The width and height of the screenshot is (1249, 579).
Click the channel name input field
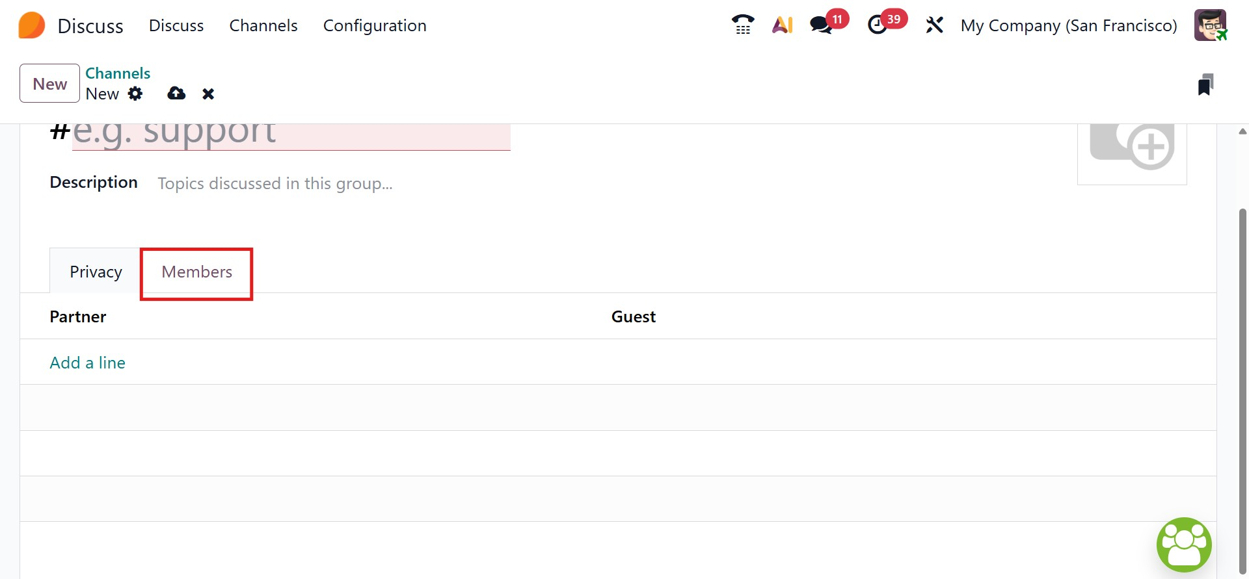click(291, 135)
